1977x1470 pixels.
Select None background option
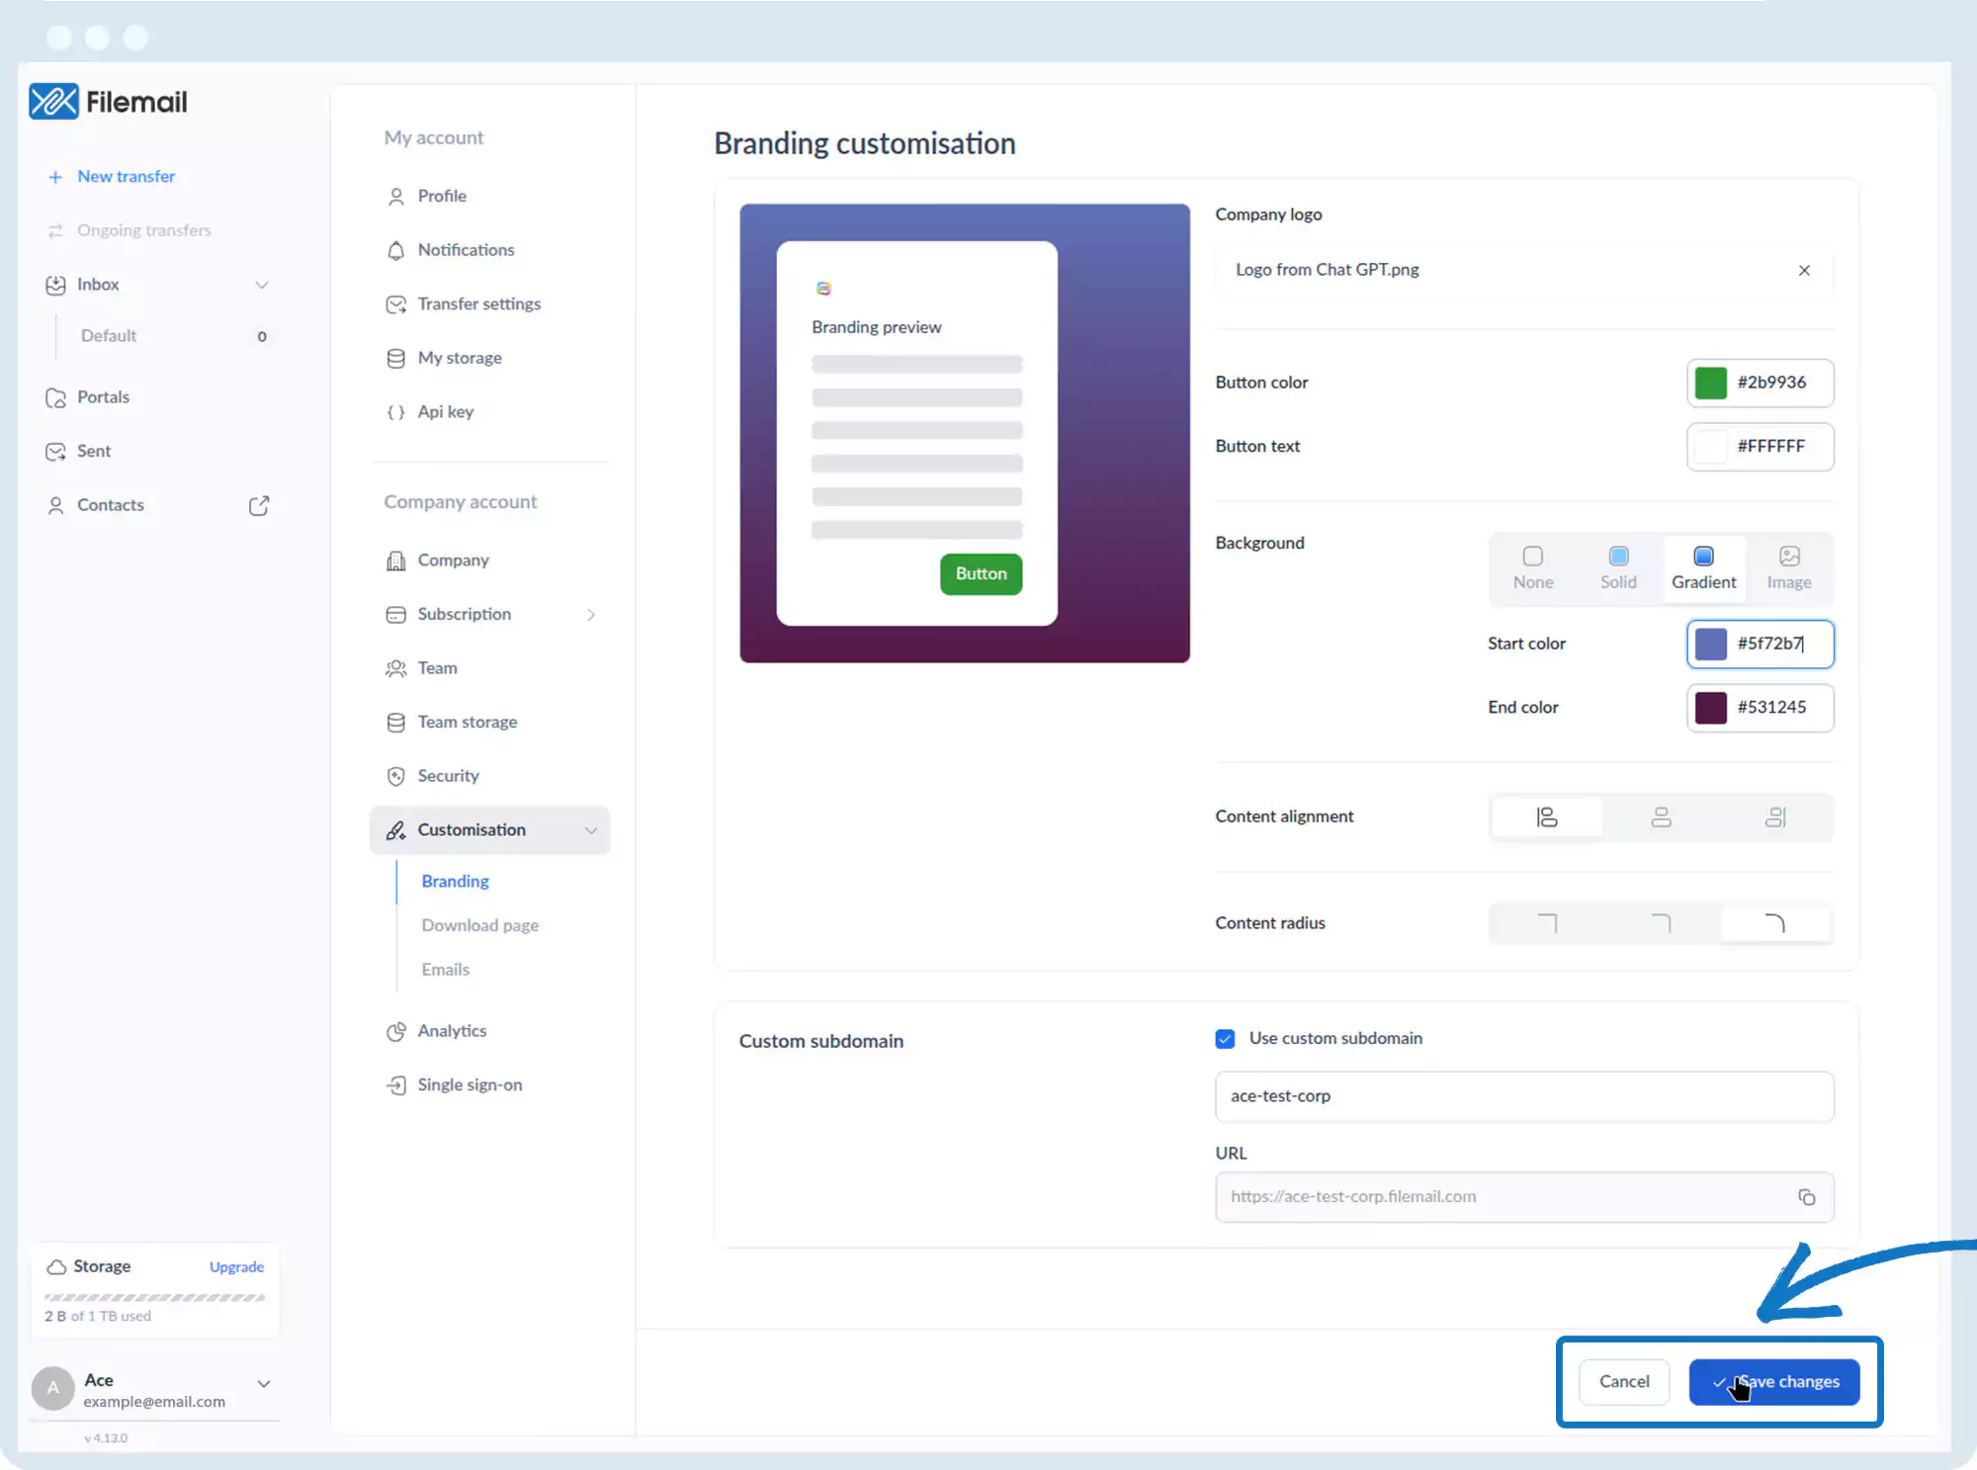1532,567
